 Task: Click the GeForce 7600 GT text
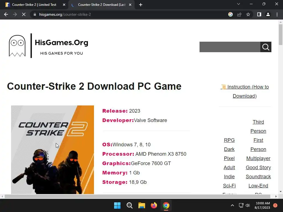pyautogui.click(x=151, y=163)
